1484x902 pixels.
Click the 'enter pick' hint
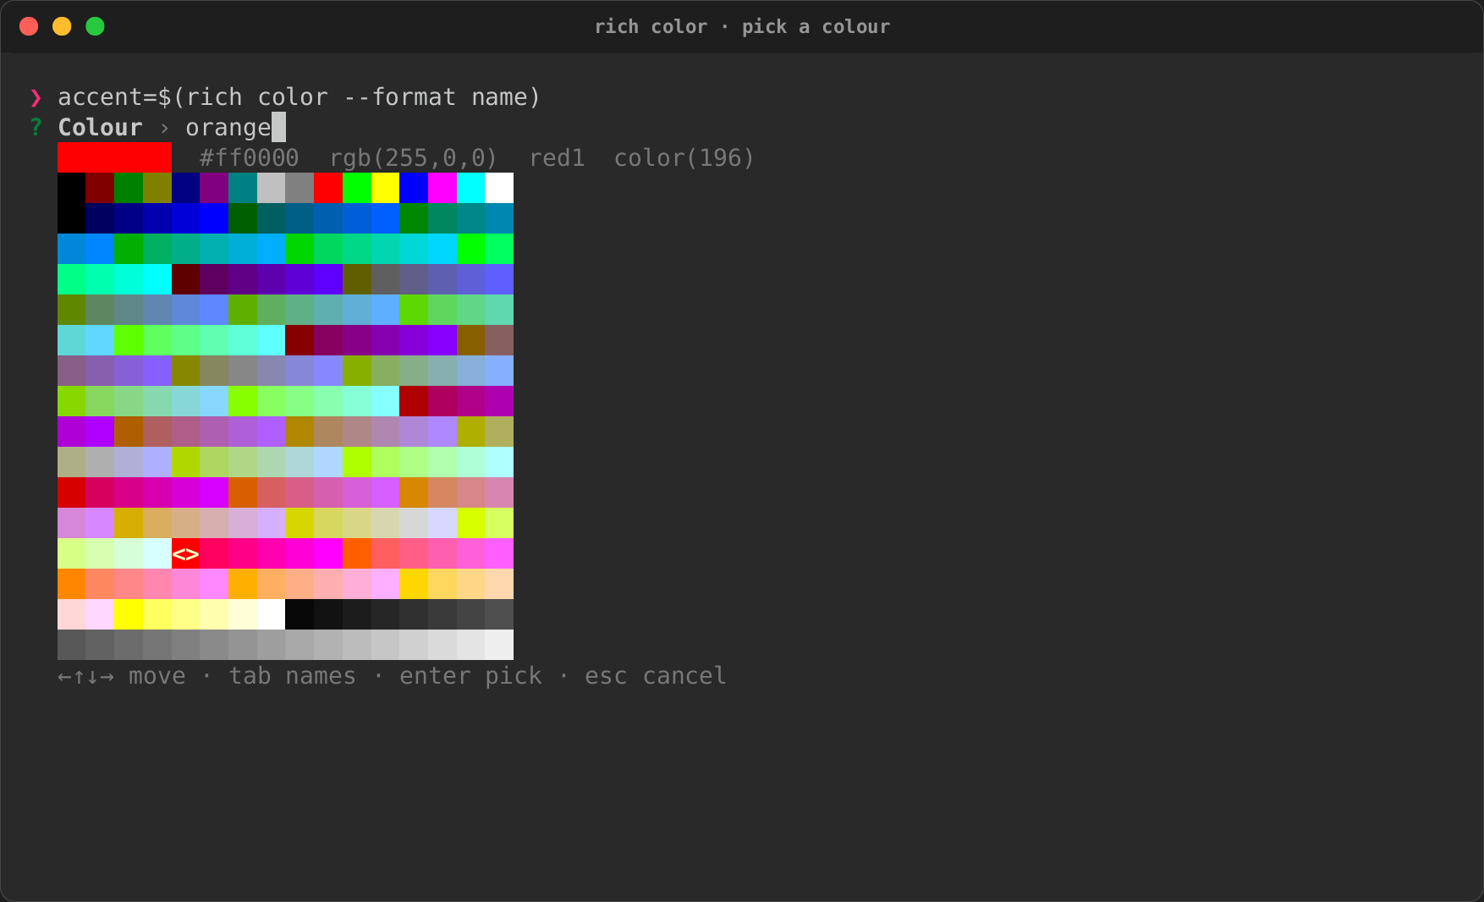(470, 676)
